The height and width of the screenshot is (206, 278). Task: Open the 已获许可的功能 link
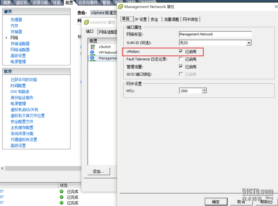tap(24, 80)
